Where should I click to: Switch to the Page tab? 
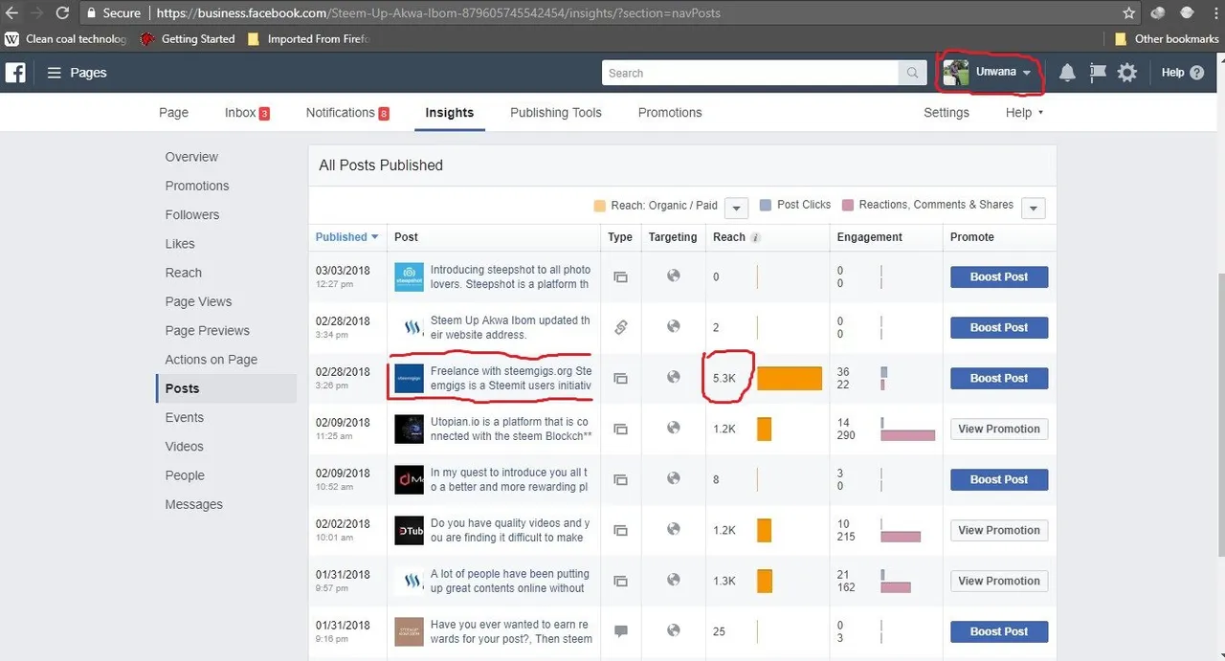(173, 113)
